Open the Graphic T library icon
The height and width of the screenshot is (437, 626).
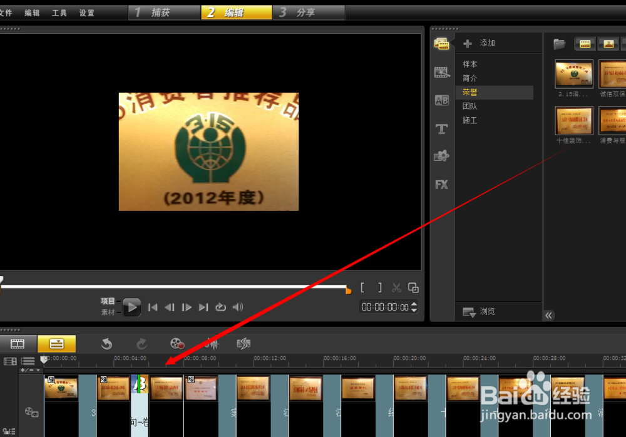point(441,128)
